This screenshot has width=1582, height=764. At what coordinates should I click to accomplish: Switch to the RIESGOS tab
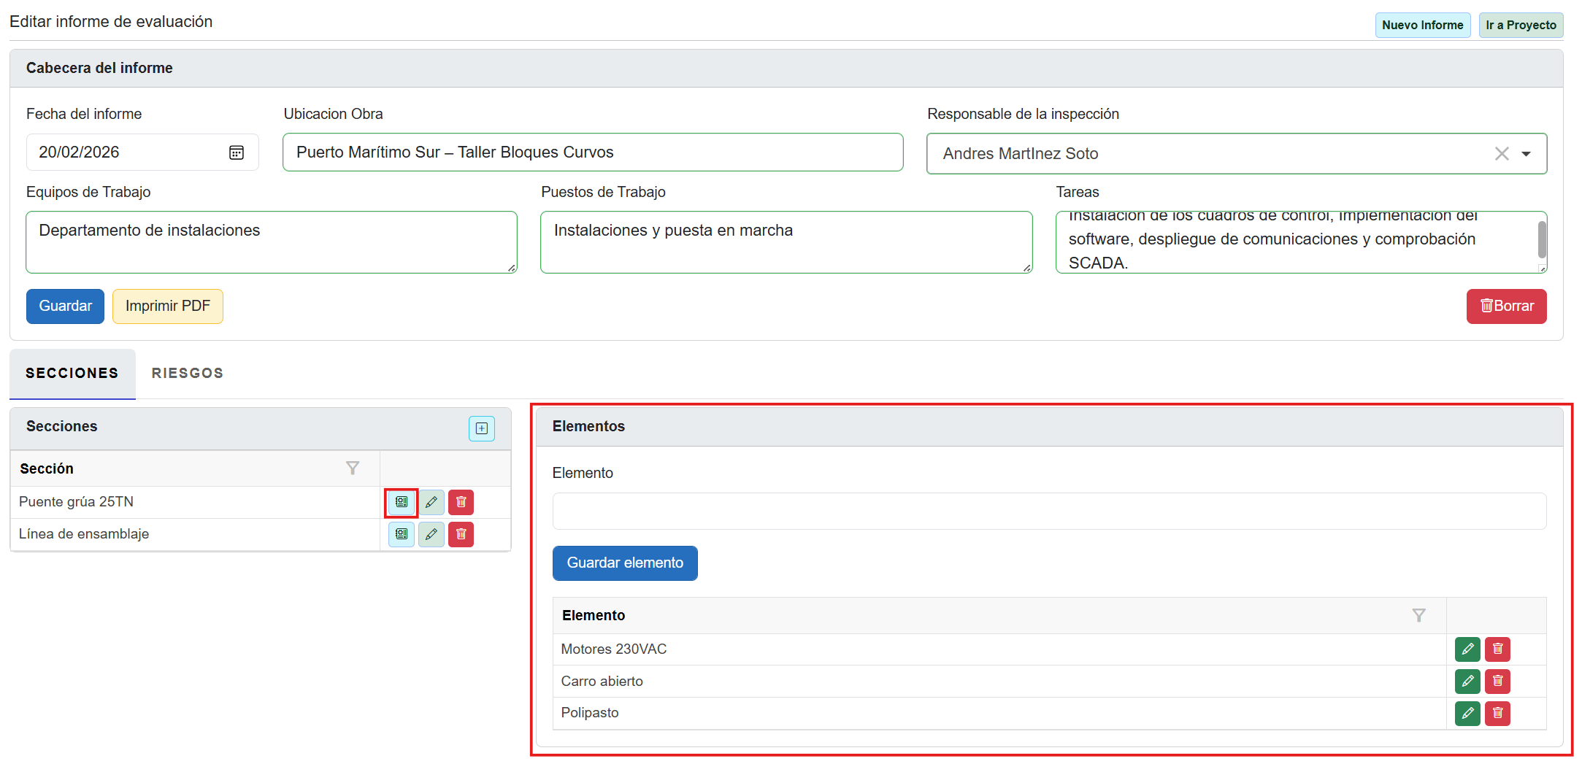(x=188, y=374)
